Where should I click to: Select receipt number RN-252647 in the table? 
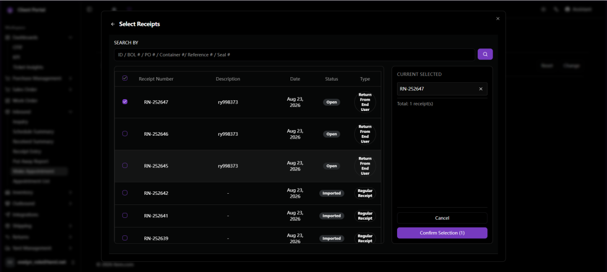(156, 102)
